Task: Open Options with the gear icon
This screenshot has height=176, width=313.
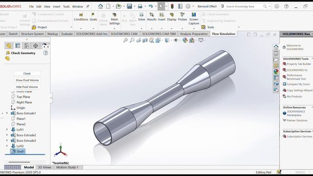Action: pos(188,6)
